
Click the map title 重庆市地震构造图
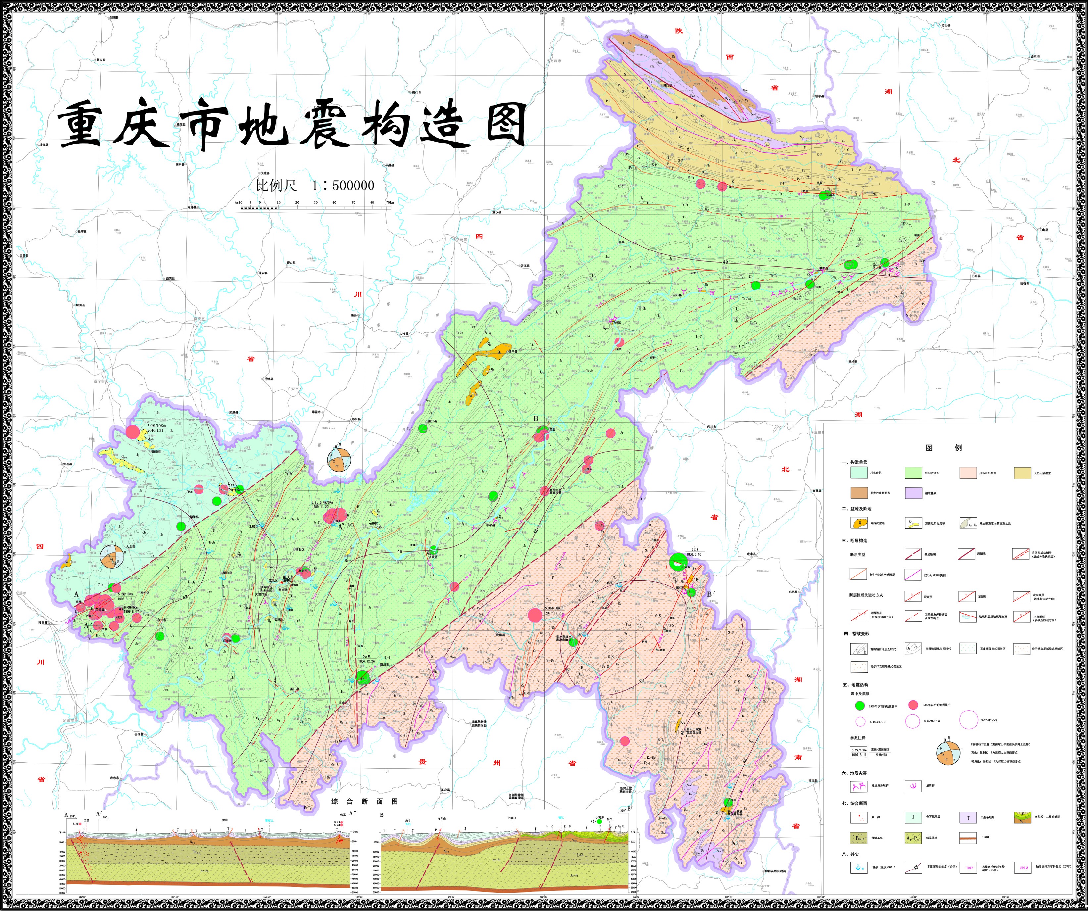(292, 125)
